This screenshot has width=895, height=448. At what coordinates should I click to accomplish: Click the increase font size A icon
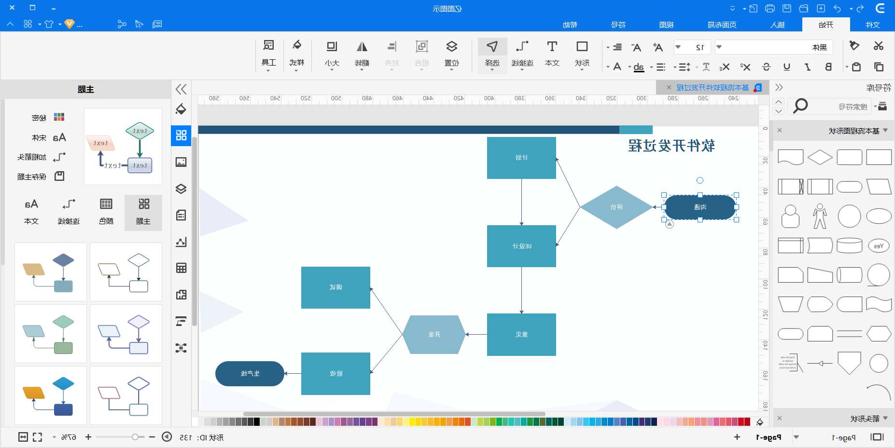click(x=657, y=47)
